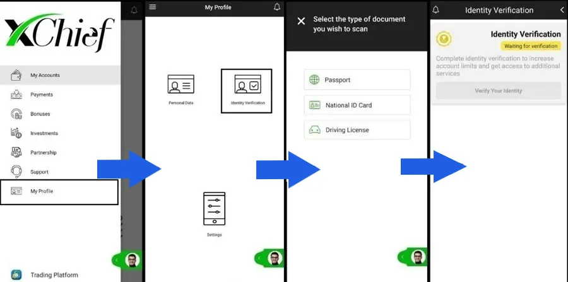Close the document type selection screen
Image resolution: width=568 pixels, height=282 pixels.
pos(301,21)
